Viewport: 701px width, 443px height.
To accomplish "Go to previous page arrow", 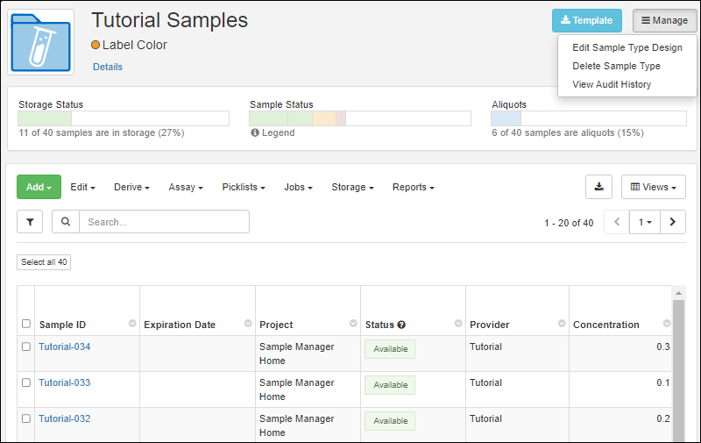I will [617, 222].
